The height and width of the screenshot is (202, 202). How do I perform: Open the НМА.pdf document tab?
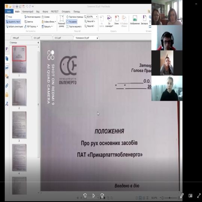(x=21, y=38)
